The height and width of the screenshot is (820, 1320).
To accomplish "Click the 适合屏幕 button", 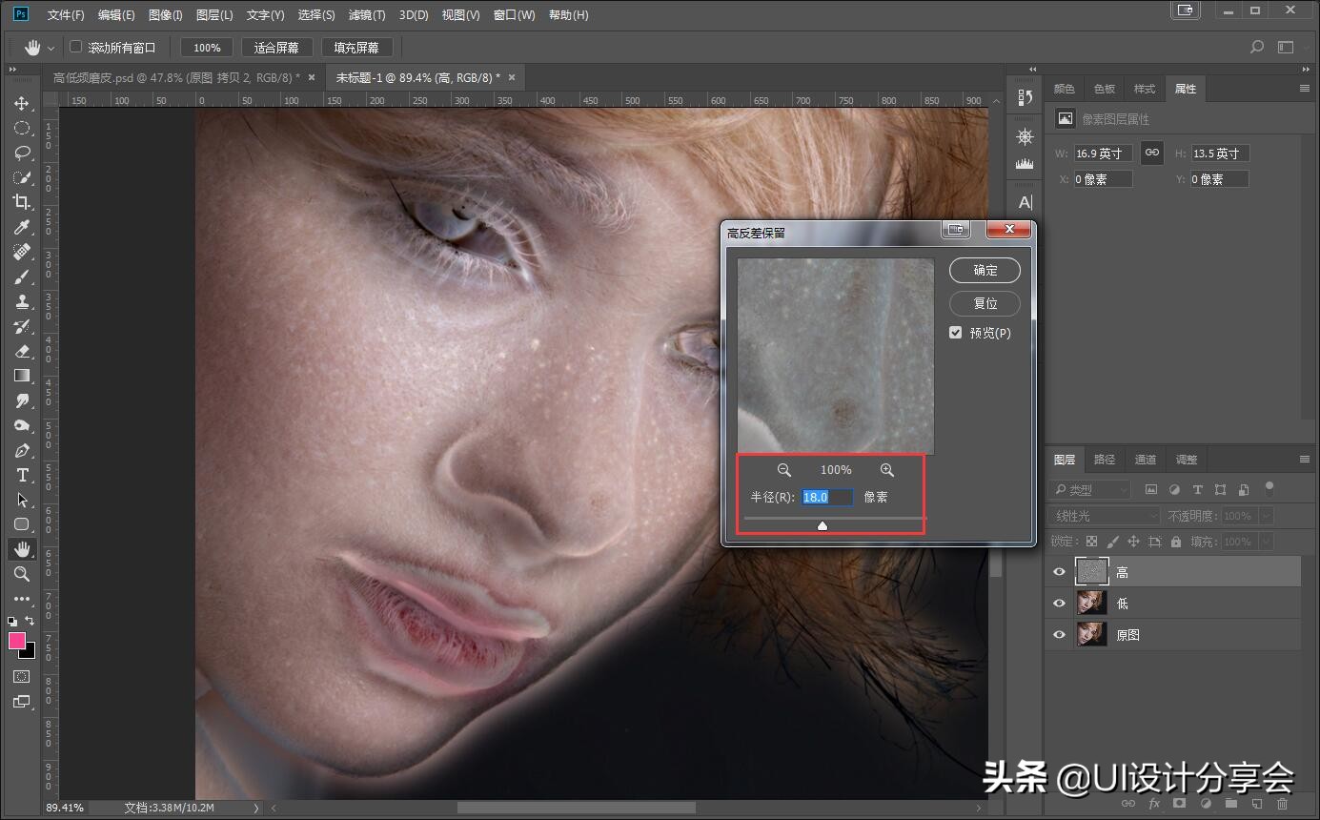I will (276, 48).
